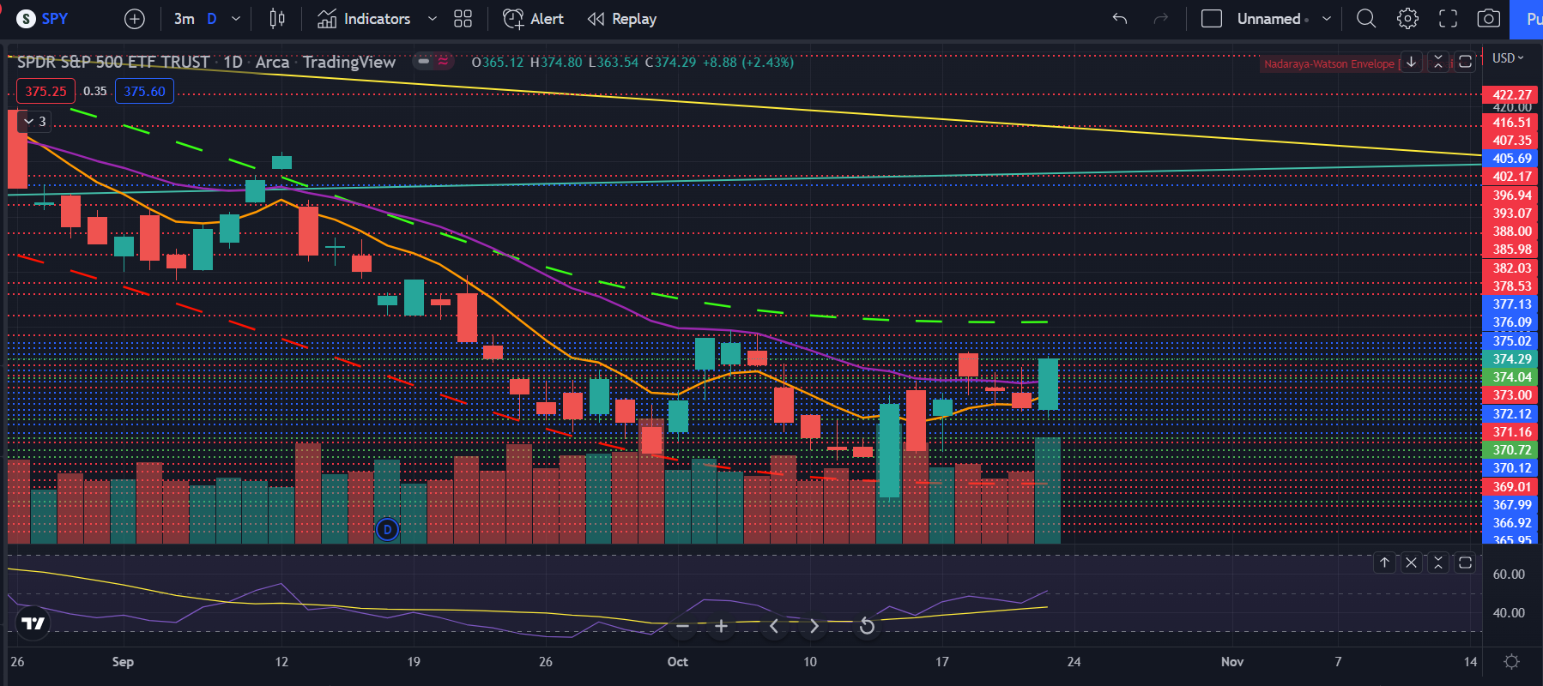Add a symbol to compare with the plus icon

[135, 19]
